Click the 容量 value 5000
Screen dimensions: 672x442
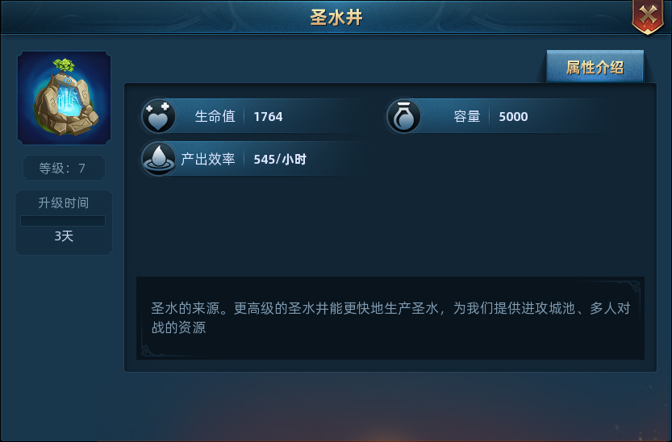tap(513, 116)
